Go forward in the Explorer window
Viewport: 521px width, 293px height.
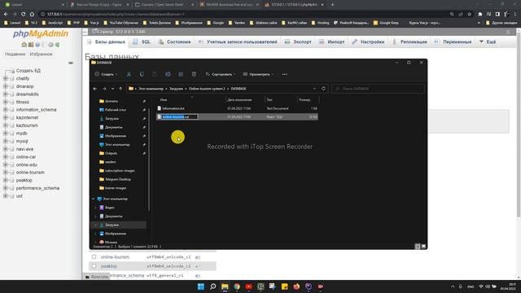[104, 89]
